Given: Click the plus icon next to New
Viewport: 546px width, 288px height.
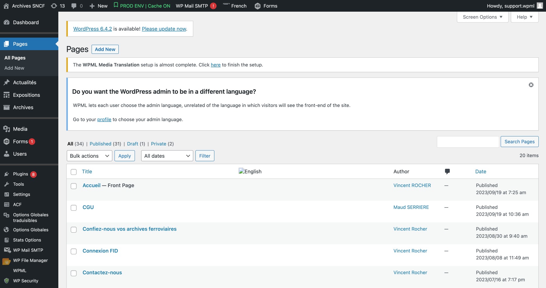Looking at the screenshot, I should point(92,6).
